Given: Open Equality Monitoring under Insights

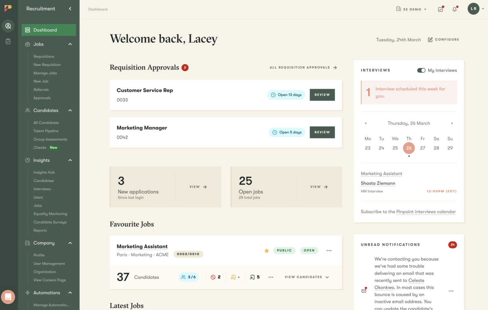Looking at the screenshot, I should tap(50, 214).
